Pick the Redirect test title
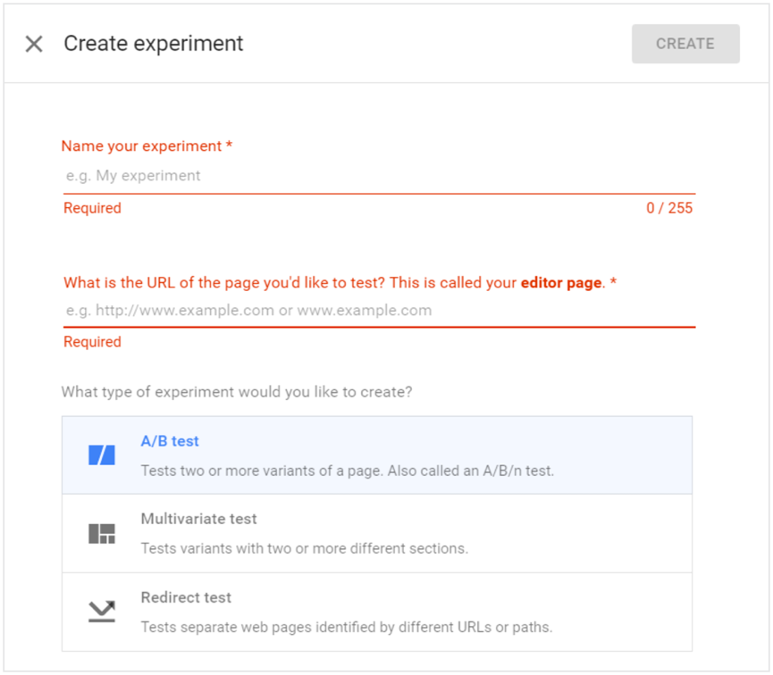The image size is (773, 675). pos(186,597)
